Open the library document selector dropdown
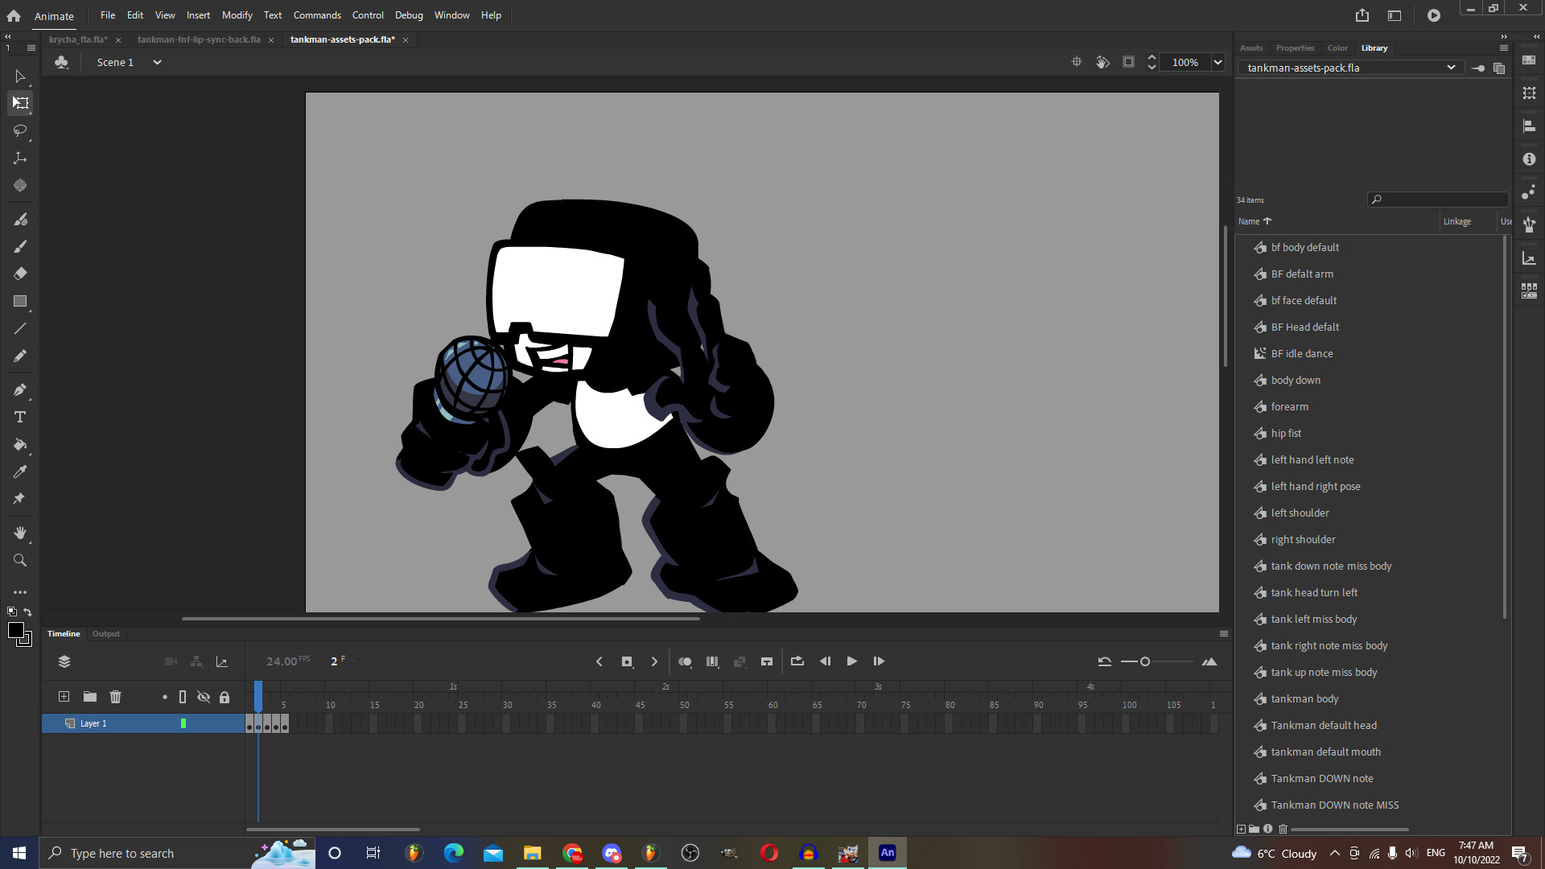Screen dimensions: 1545x869 tap(1452, 68)
